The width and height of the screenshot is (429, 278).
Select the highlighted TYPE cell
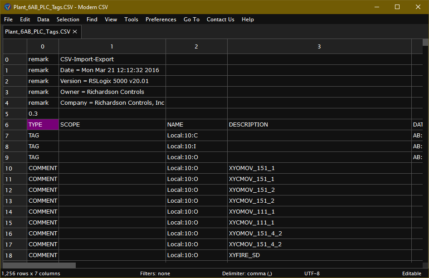(42, 124)
